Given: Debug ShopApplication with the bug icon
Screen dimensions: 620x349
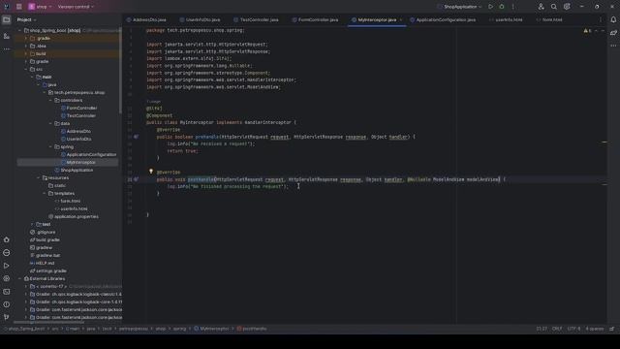Looking at the screenshot, I should pos(502,7).
